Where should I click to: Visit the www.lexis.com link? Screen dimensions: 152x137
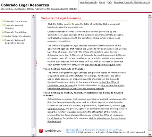click(88, 2)
